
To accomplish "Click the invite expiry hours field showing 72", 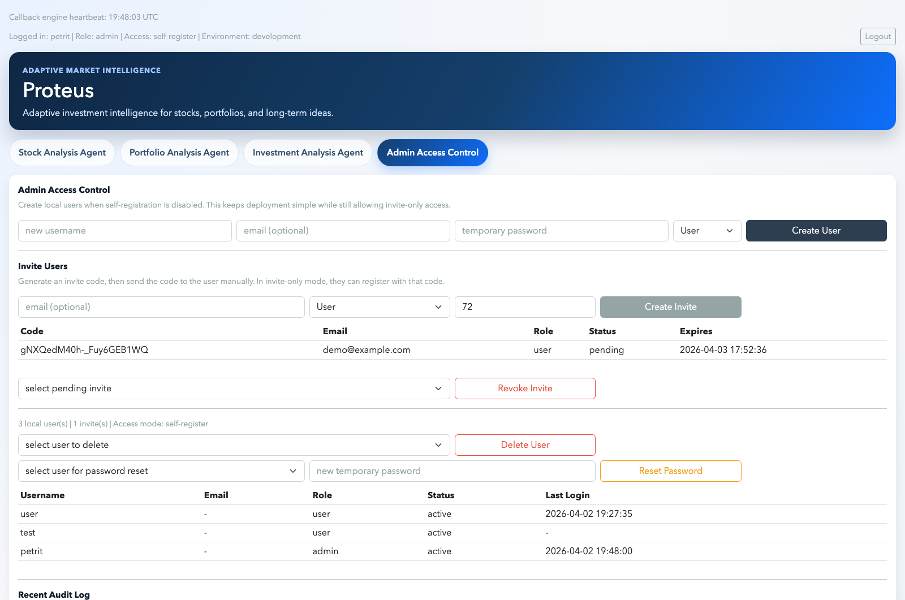I will coord(524,307).
